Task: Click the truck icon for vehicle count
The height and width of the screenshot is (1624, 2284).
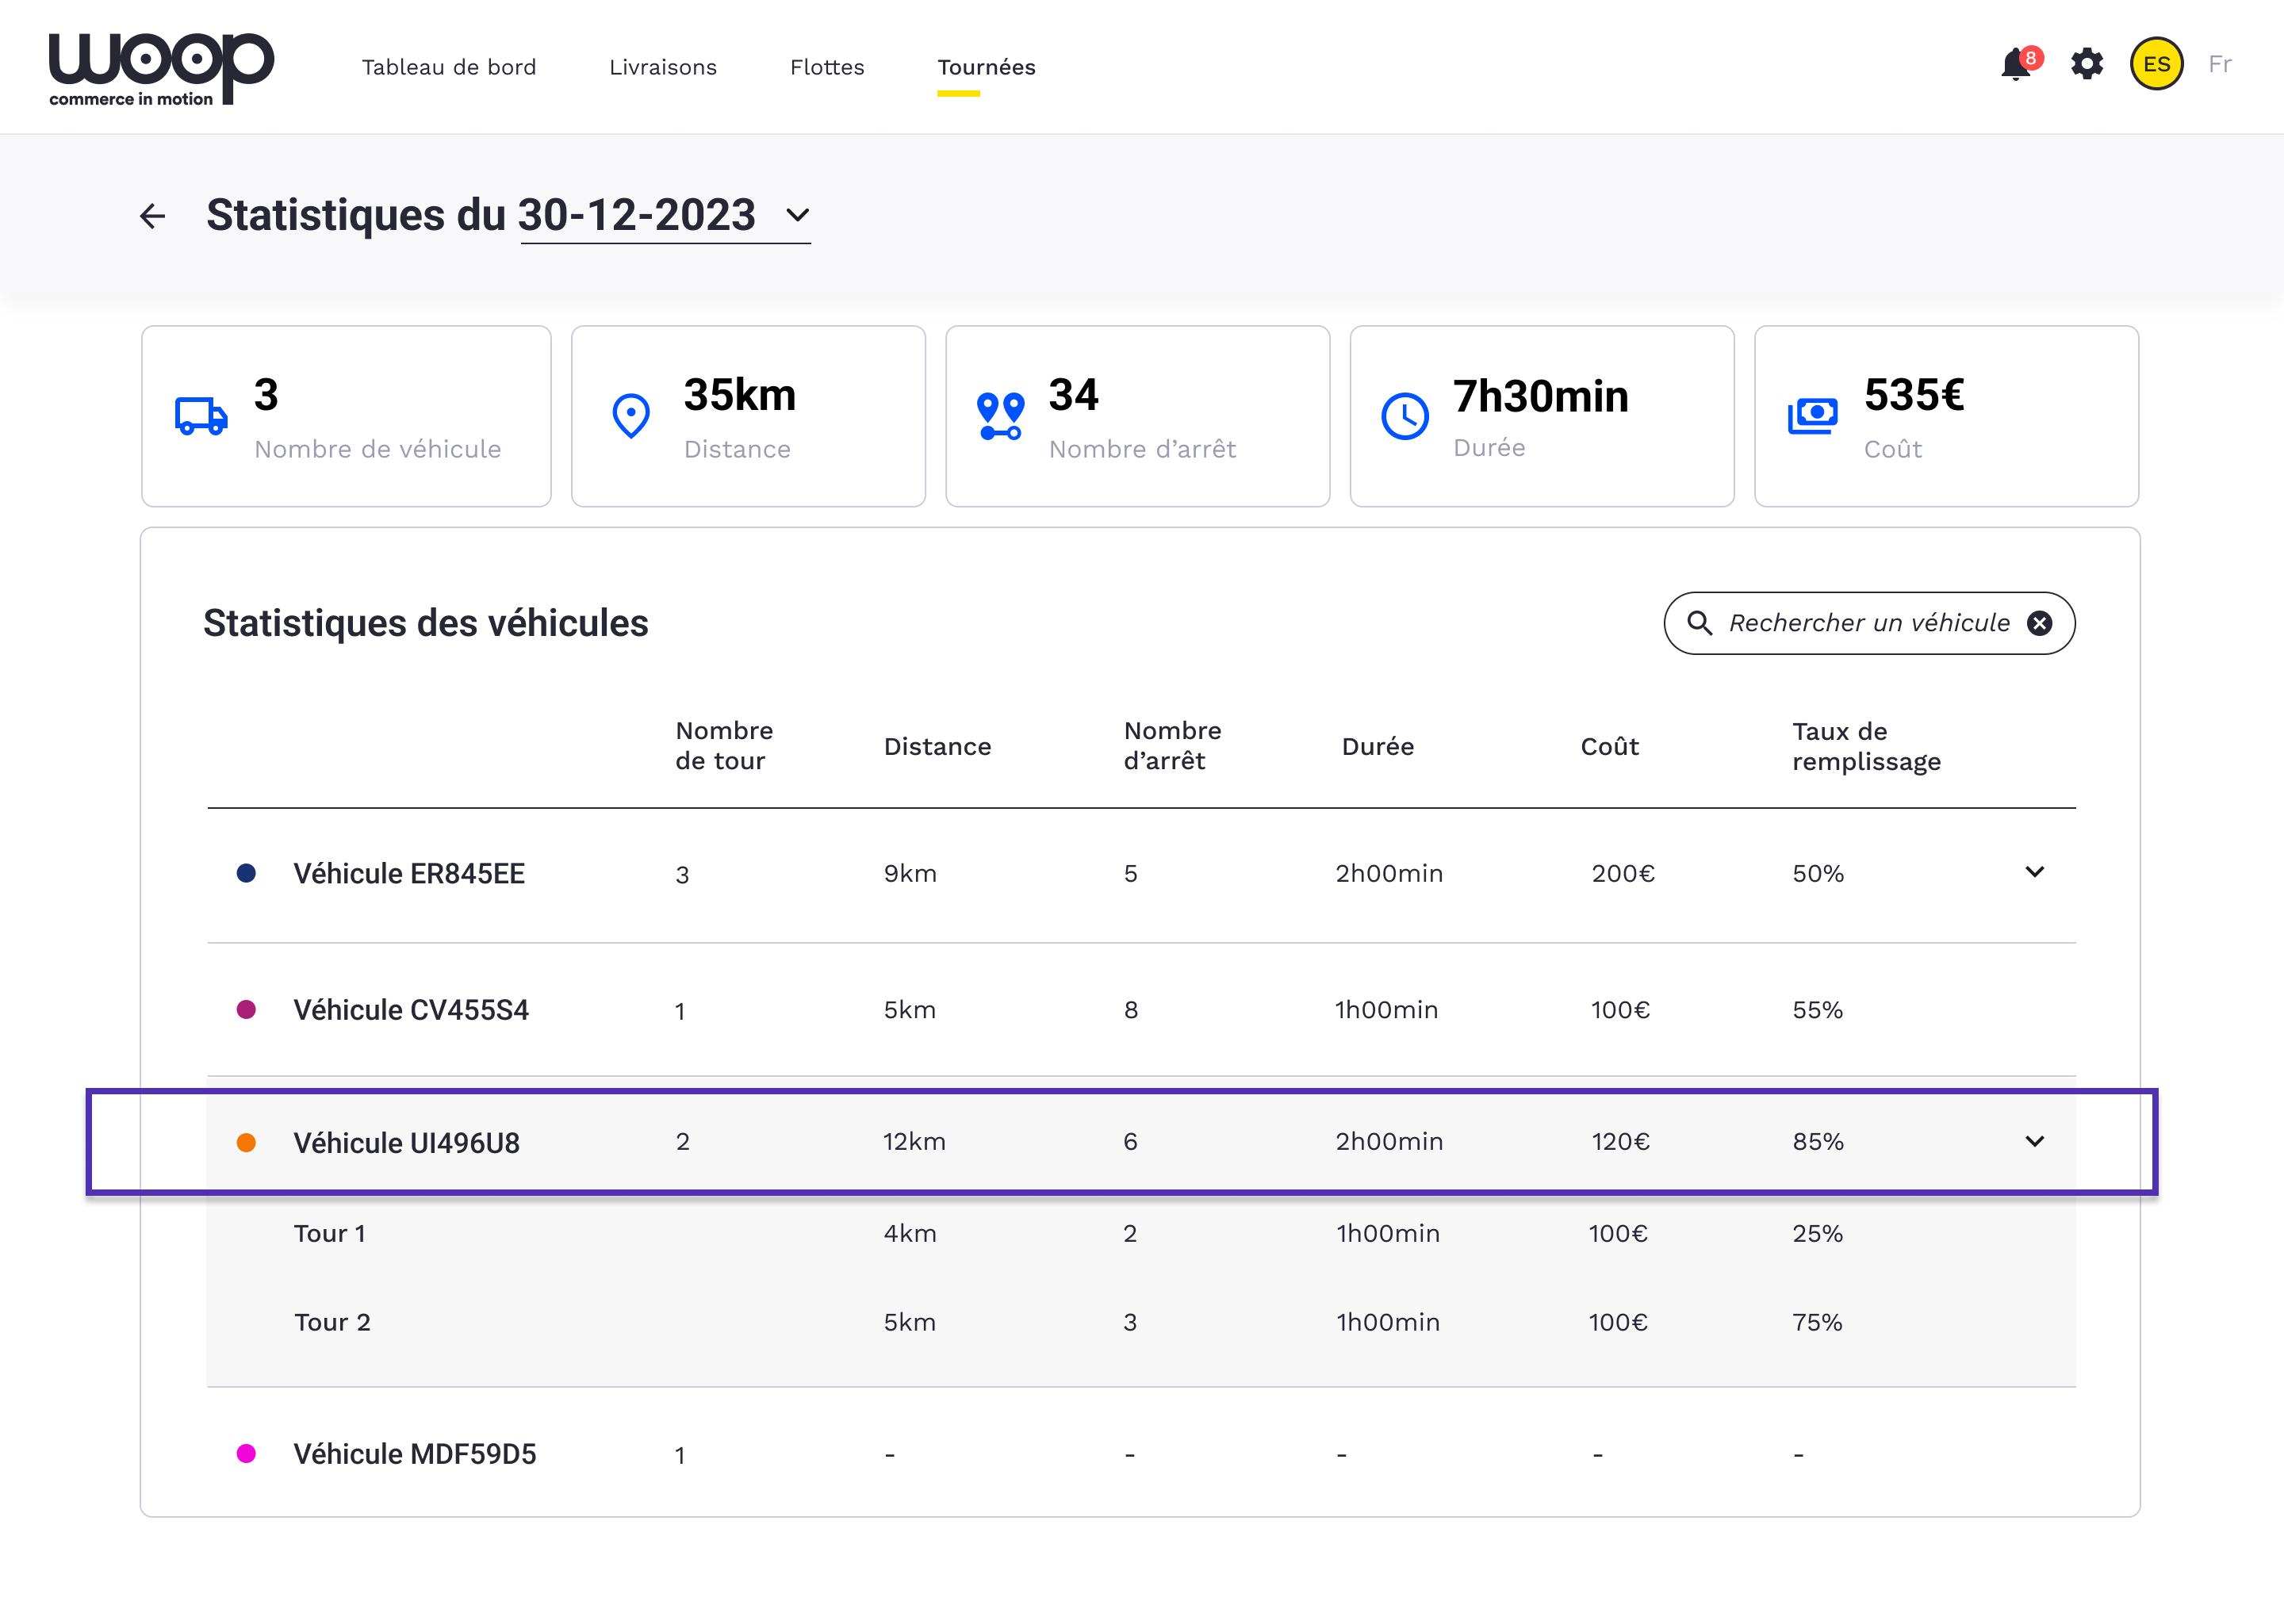Action: [201, 415]
